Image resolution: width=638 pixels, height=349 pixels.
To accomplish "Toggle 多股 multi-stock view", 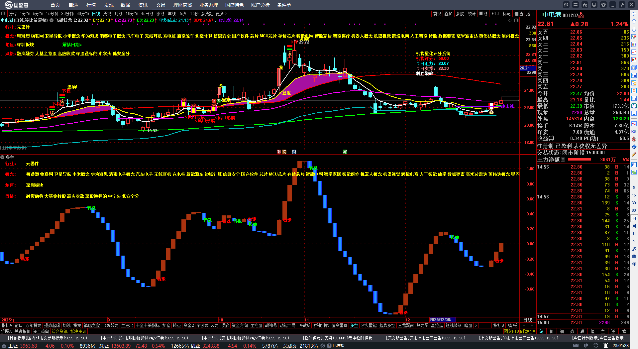I will (460, 14).
